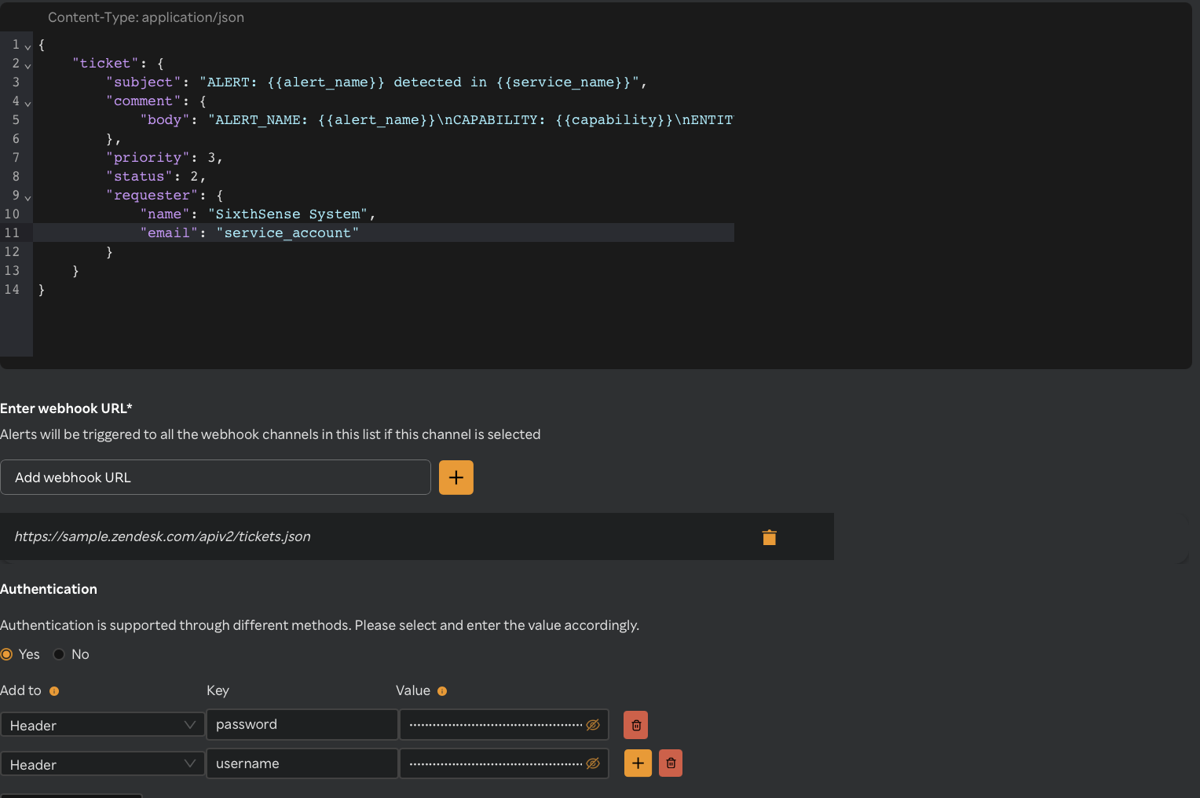Collapse the "comment" object on line 4
Screen dimensions: 1200x798
[x=27, y=102]
